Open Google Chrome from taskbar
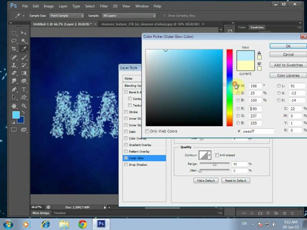 (x=83, y=224)
